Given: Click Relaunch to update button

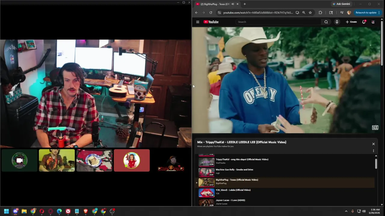Looking at the screenshot, I should (x=368, y=13).
